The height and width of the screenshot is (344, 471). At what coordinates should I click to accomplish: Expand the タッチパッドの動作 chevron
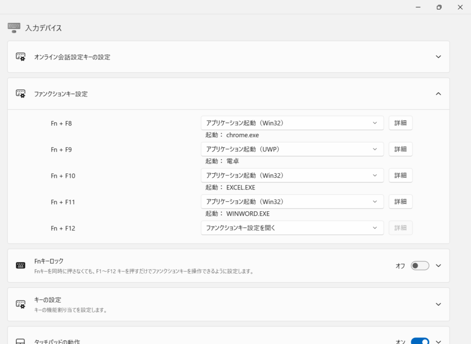[438, 341]
